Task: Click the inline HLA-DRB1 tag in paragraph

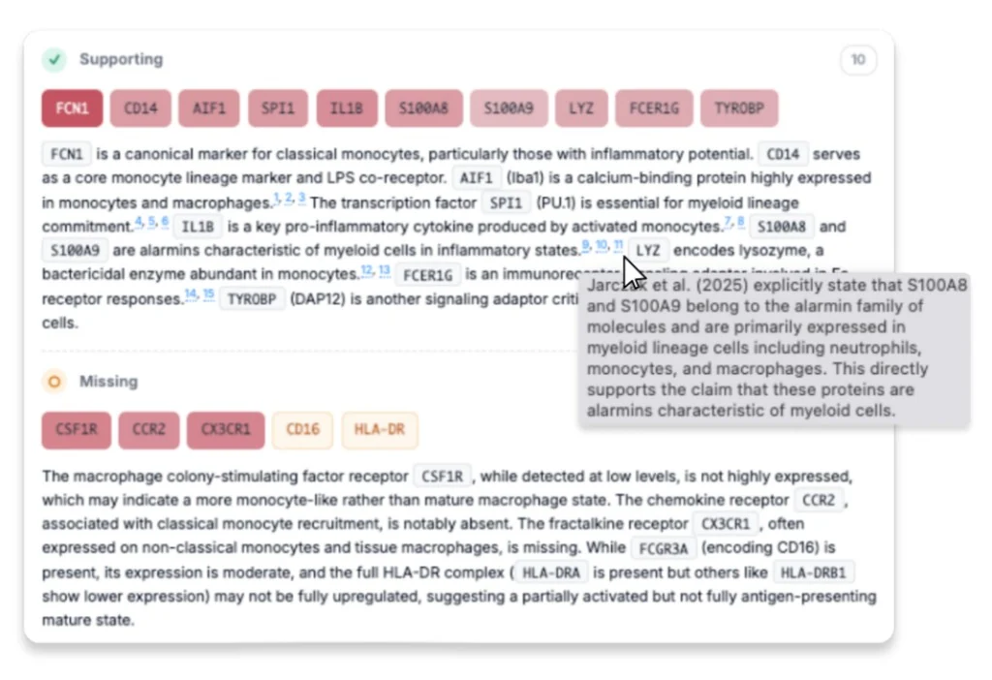Action: coord(817,572)
